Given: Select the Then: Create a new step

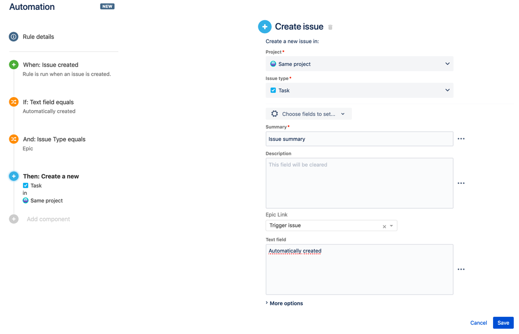Looking at the screenshot, I should pyautogui.click(x=51, y=176).
